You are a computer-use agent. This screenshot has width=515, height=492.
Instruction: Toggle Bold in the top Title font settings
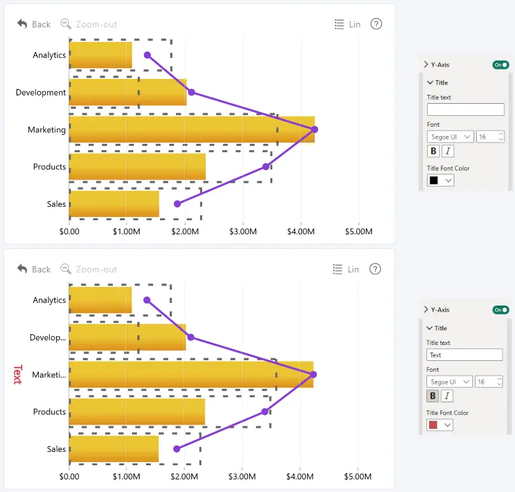click(433, 151)
